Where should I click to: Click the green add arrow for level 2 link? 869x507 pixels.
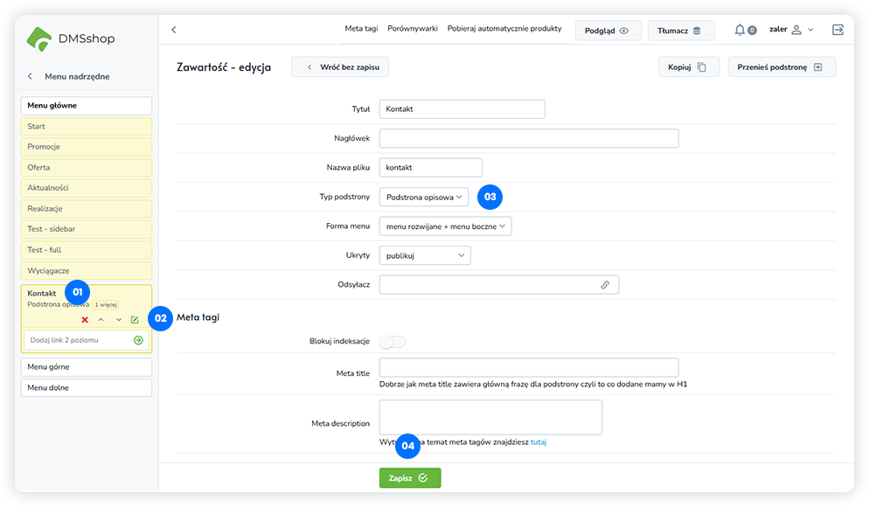click(x=138, y=340)
